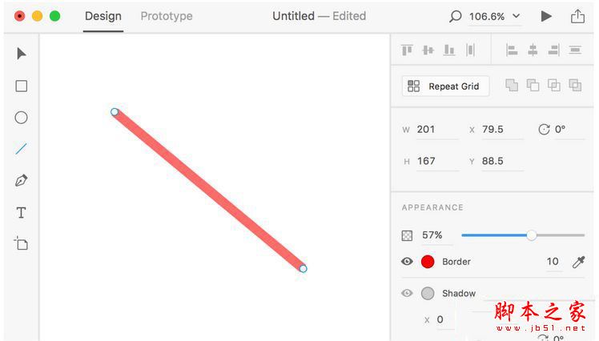Toggle Shadow visibility eye icon
This screenshot has width=599, height=341.
coord(407,293)
